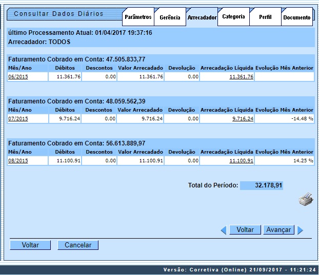Screen dimensions: 319x275
Task: Open the Perfil tab
Action: [x=265, y=17]
